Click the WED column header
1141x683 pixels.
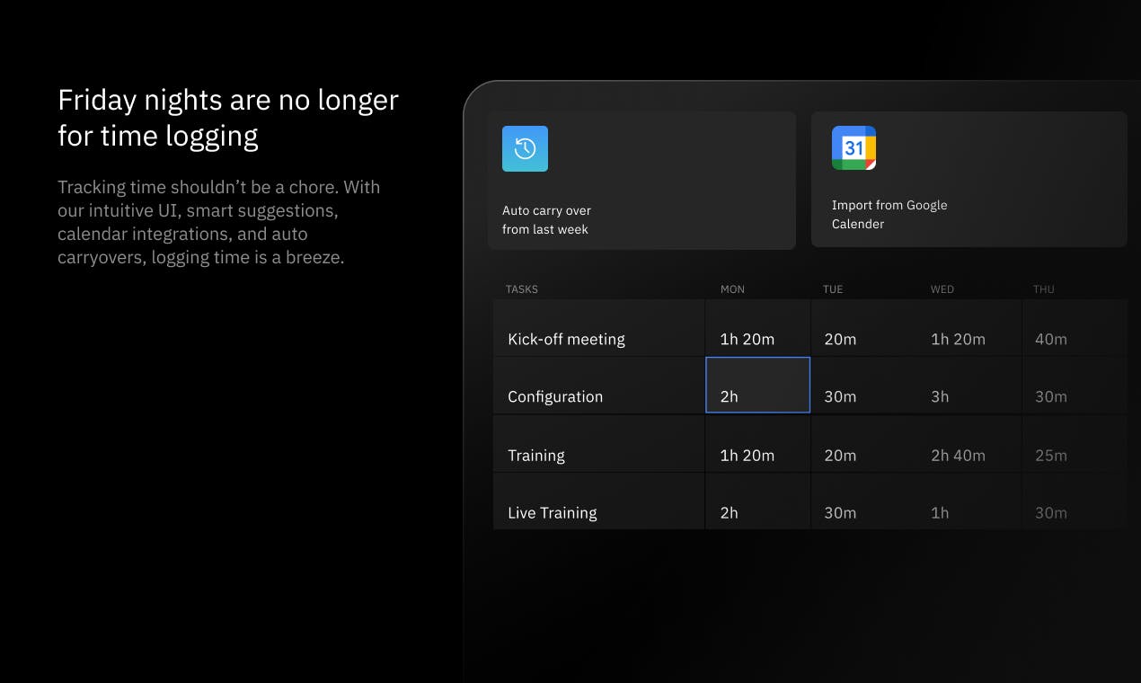click(942, 289)
